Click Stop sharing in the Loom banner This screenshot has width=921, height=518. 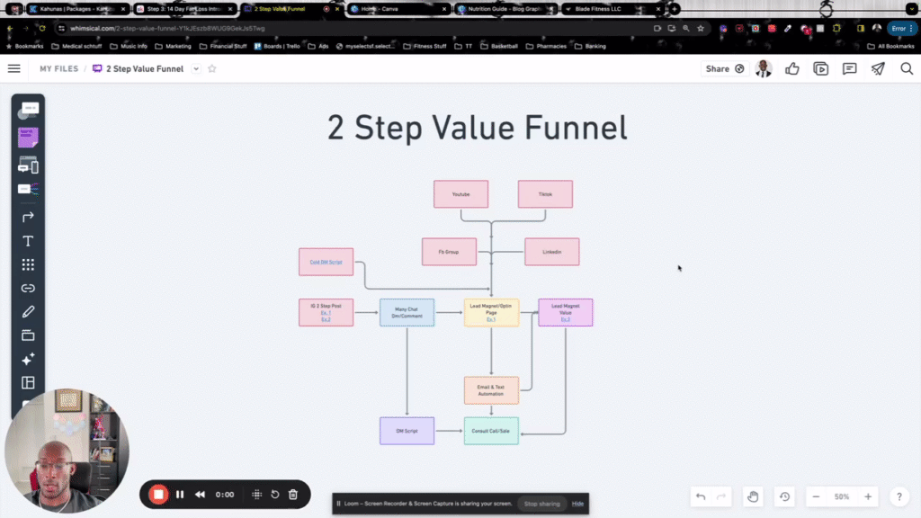pos(541,504)
